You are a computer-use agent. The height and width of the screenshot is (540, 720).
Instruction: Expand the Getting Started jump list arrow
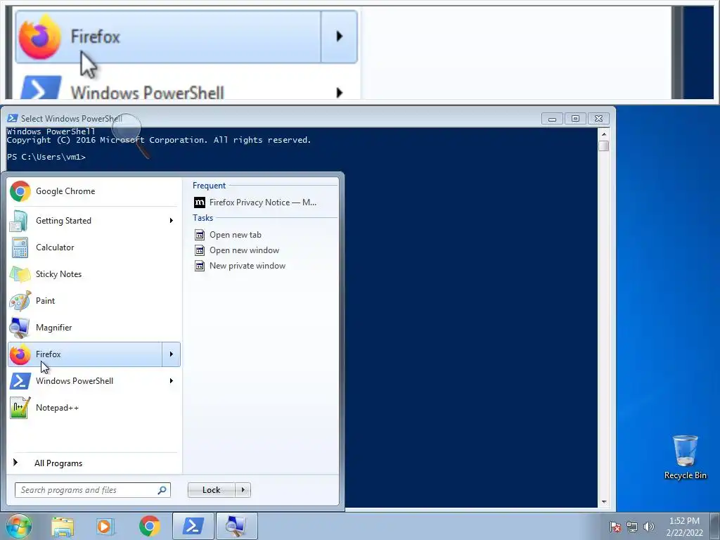(x=172, y=221)
